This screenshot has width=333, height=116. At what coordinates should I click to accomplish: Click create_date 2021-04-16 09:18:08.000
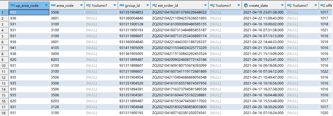[264, 66]
